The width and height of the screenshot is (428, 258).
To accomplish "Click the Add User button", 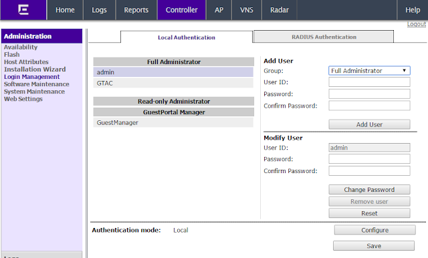I will pyautogui.click(x=369, y=124).
